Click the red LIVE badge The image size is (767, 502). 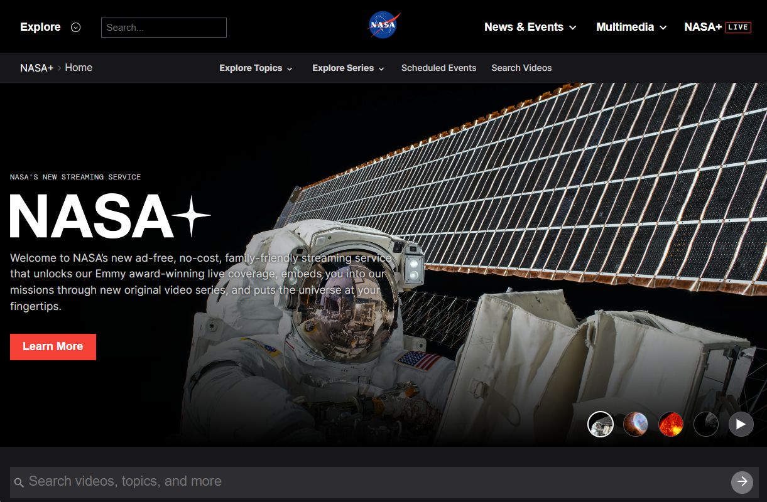pyautogui.click(x=738, y=27)
